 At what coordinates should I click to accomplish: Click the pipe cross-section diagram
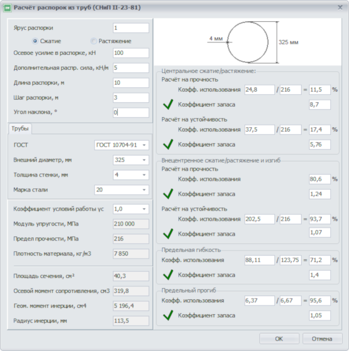click(247, 42)
